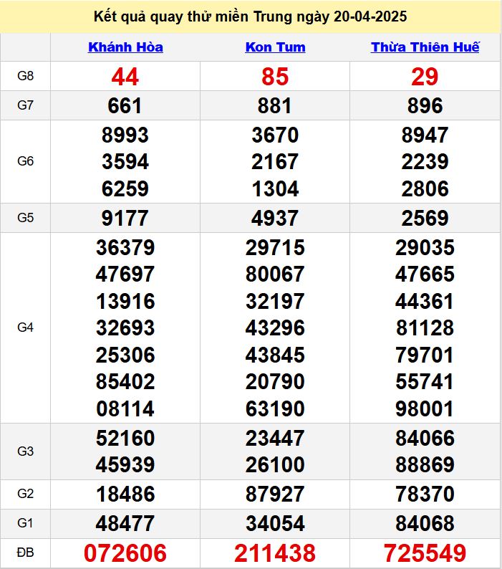Select G1 number 84068

click(x=425, y=524)
